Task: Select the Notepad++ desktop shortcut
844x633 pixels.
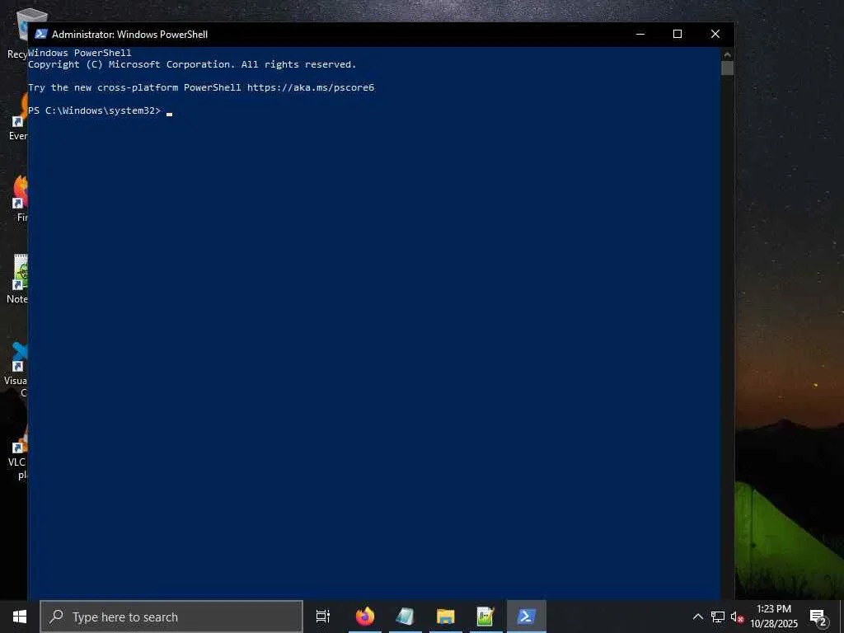Action: [x=18, y=279]
